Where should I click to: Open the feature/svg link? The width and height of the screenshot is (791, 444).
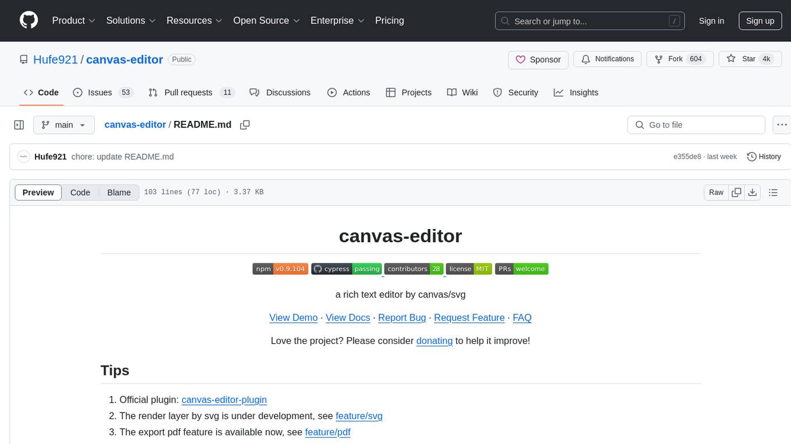point(359,416)
